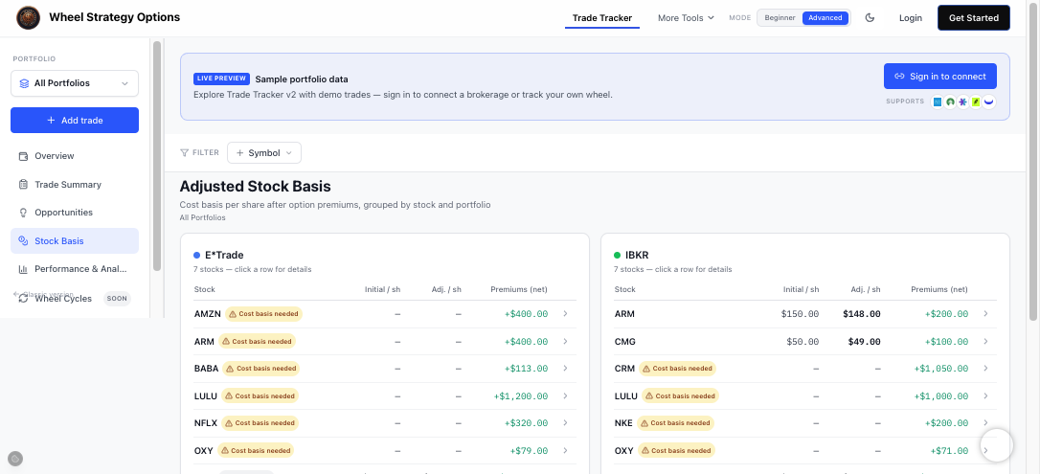This screenshot has height=474, width=1040.
Task: Click the blue smile-shaped brokerage logo
Action: [989, 102]
